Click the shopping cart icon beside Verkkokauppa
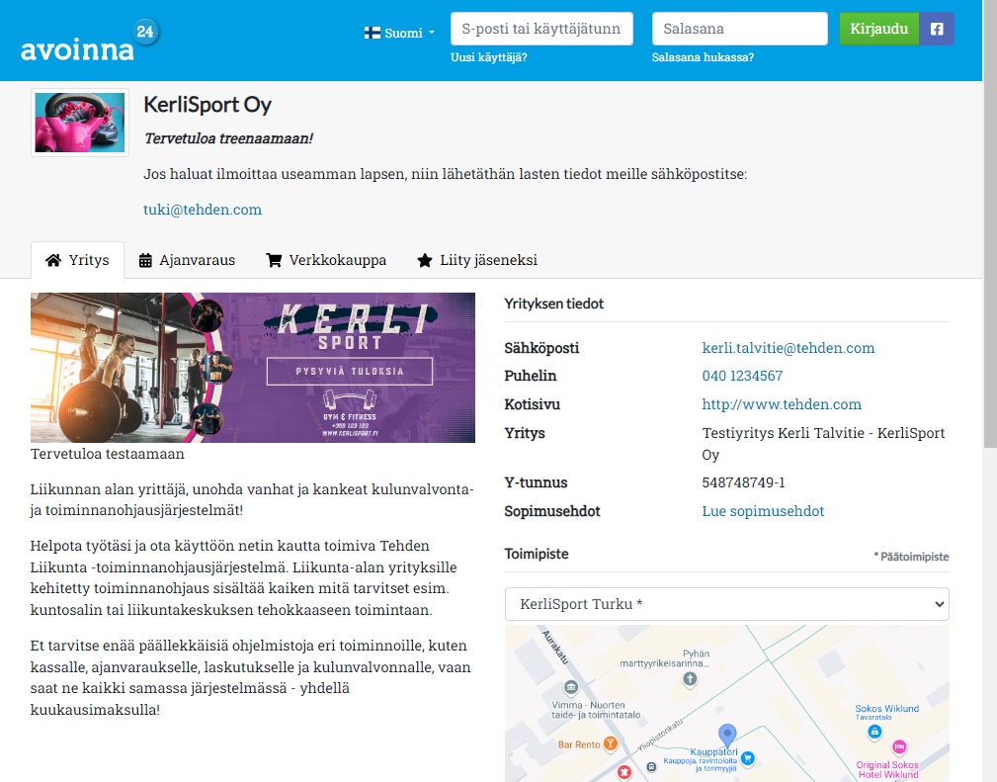The height and width of the screenshot is (782, 997). click(274, 260)
